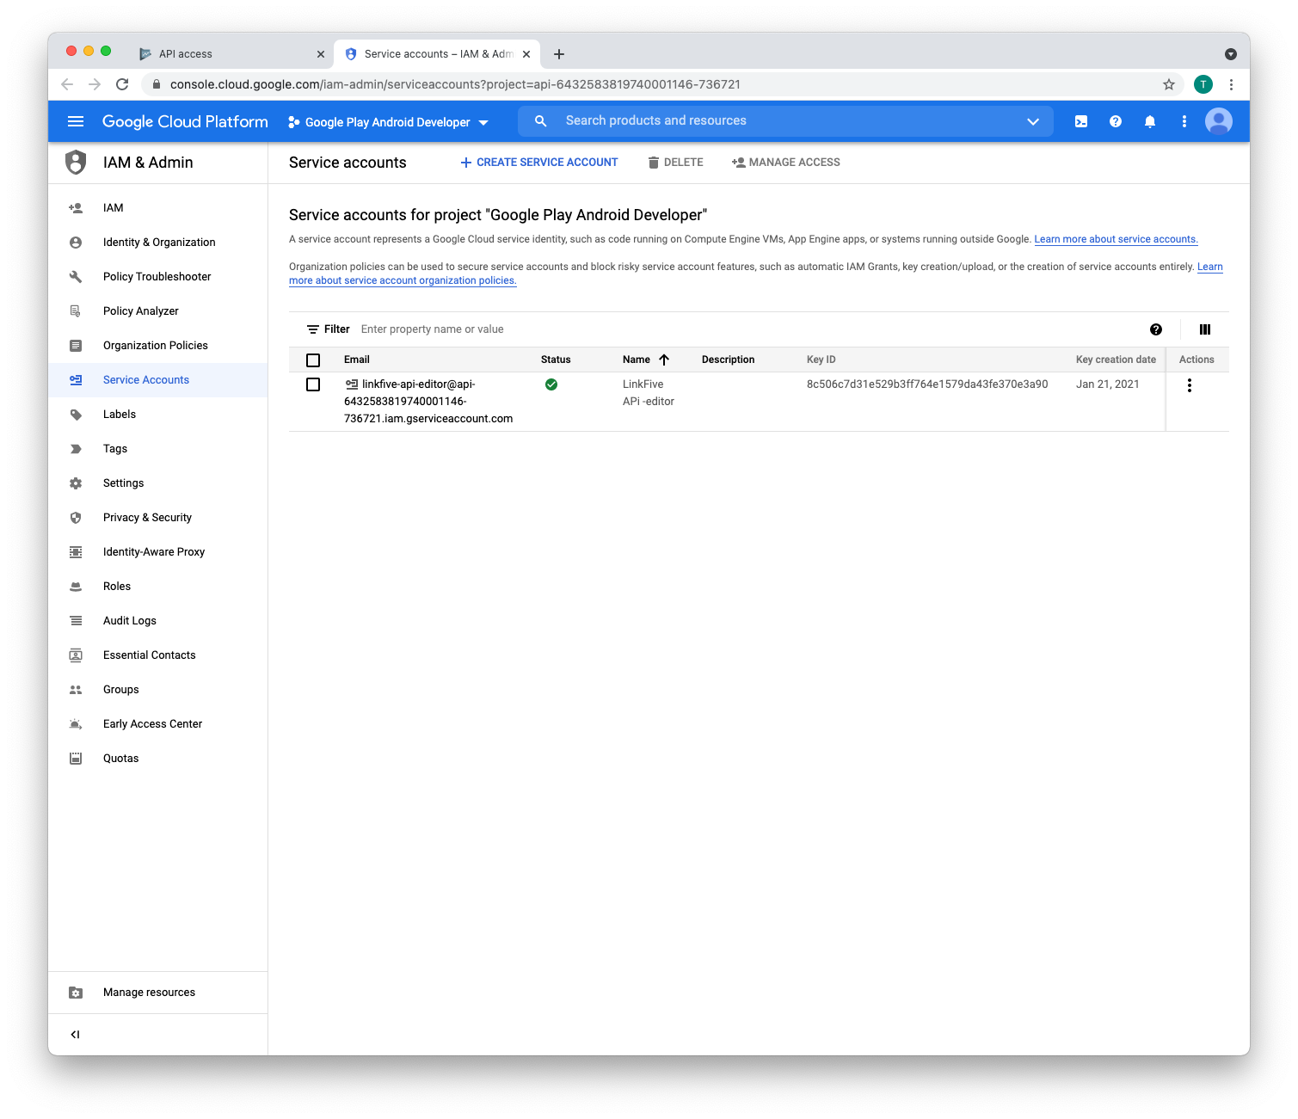This screenshot has width=1298, height=1119.
Task: Select all service accounts checkbox
Action: [313, 360]
